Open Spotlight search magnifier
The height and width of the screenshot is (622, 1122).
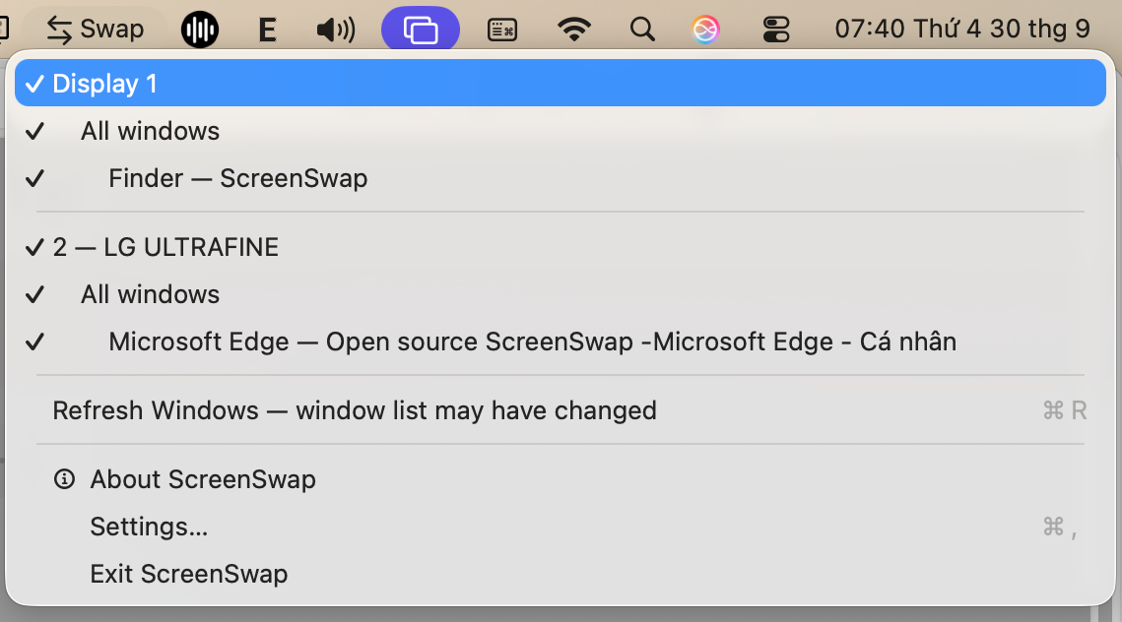[x=642, y=30]
